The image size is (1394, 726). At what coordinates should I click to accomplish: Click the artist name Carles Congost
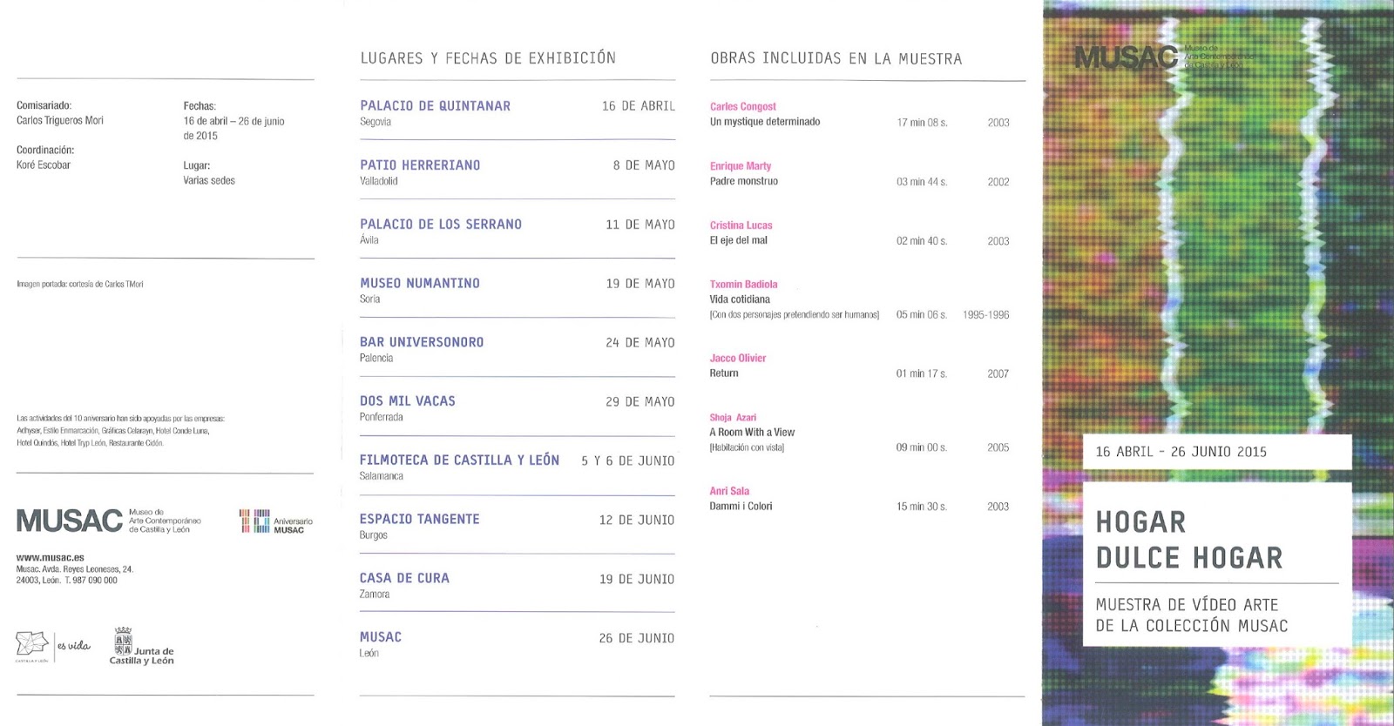(742, 106)
